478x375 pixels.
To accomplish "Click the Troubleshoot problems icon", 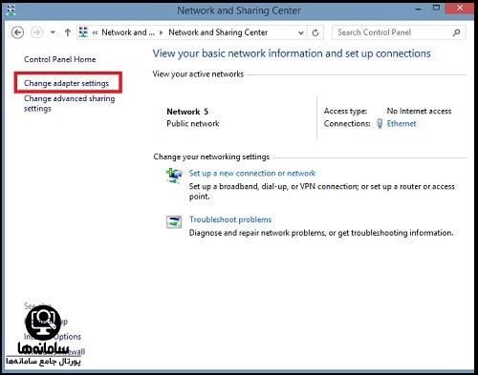I will point(174,221).
